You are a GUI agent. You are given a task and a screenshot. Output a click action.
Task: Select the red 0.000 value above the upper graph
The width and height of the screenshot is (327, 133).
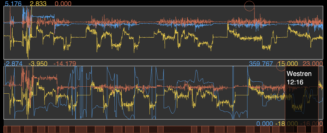[x=63, y=3]
